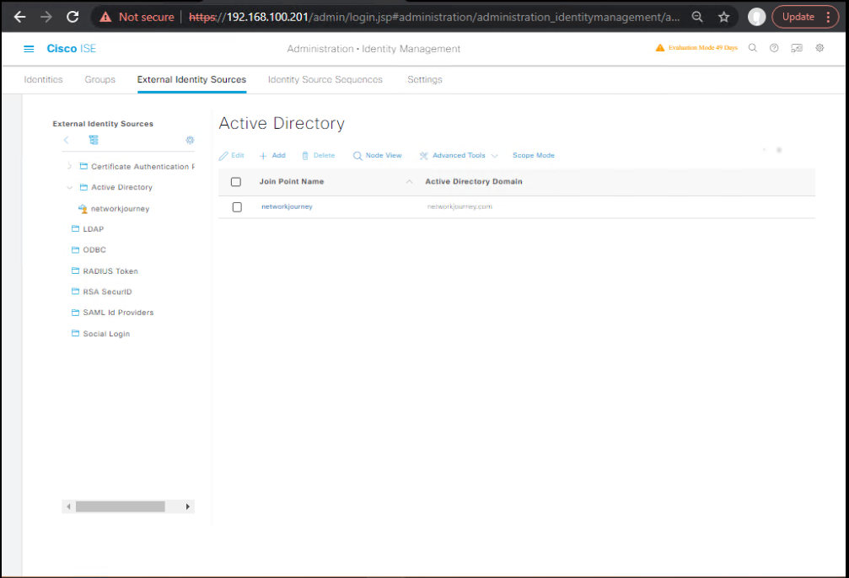This screenshot has height=578, width=849.
Task: Click the browser forward arrow
Action: point(46,17)
